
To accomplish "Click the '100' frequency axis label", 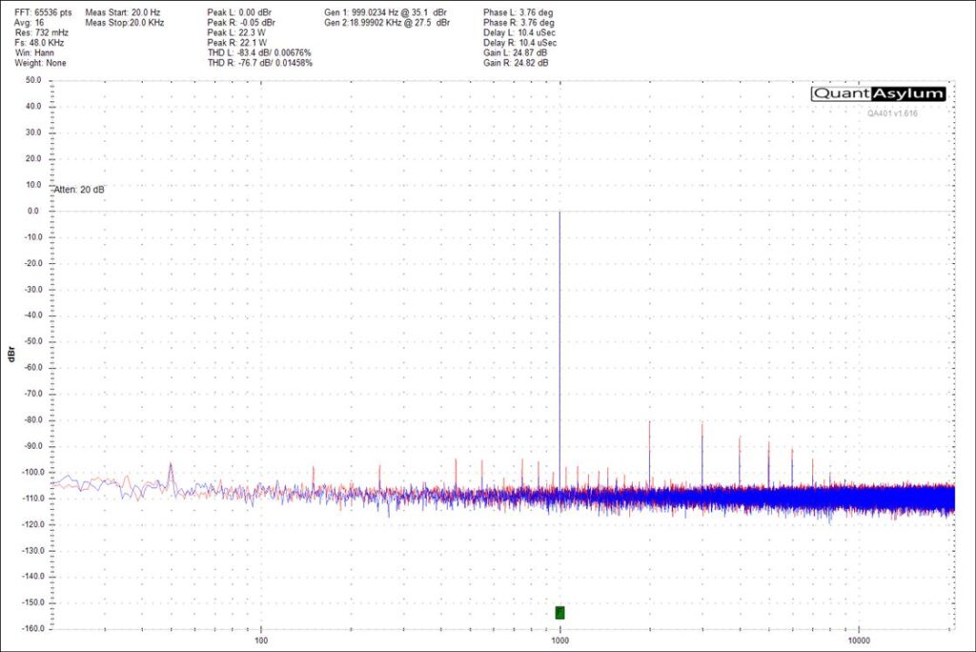I will point(261,641).
